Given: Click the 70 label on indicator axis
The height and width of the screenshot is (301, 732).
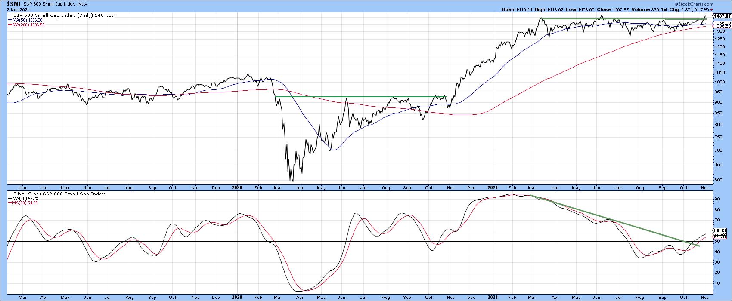Looking at the screenshot, I should pos(717,221).
